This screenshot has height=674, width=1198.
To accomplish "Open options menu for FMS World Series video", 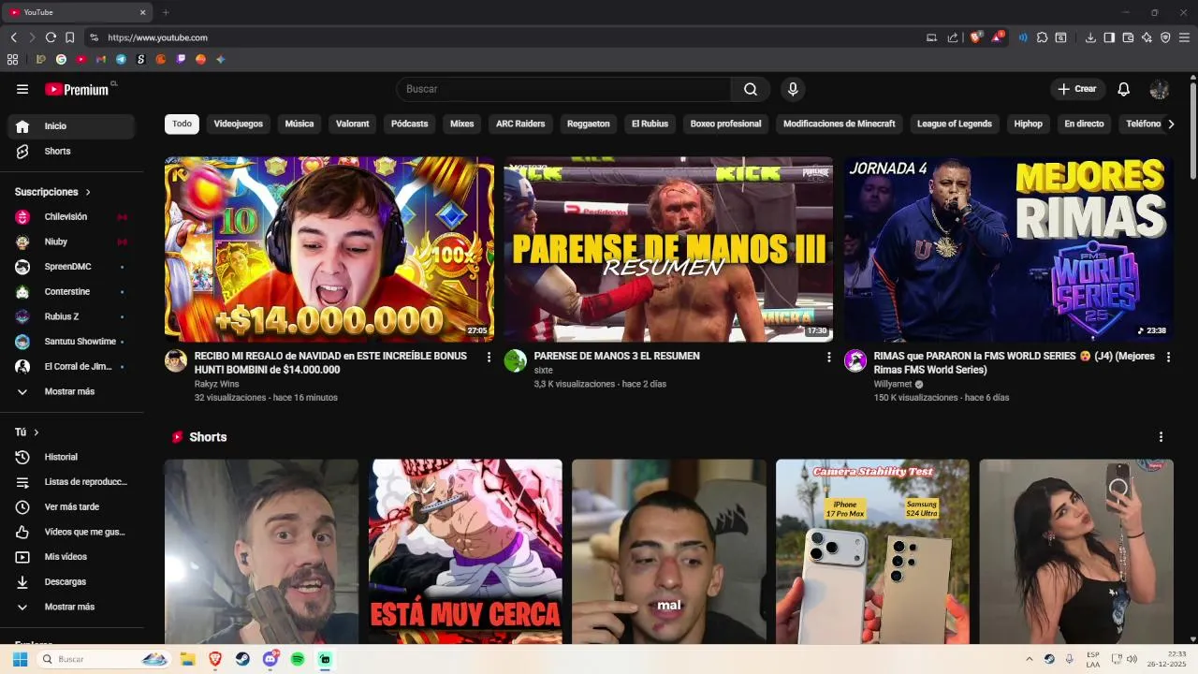I will coord(1168,357).
